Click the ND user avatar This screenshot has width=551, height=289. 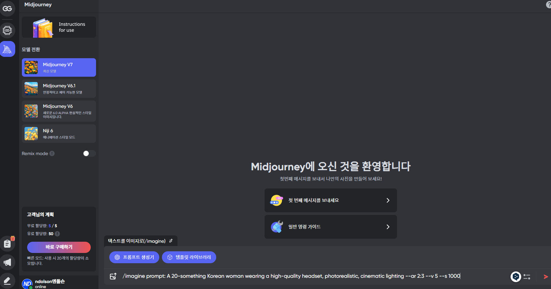pos(27,284)
